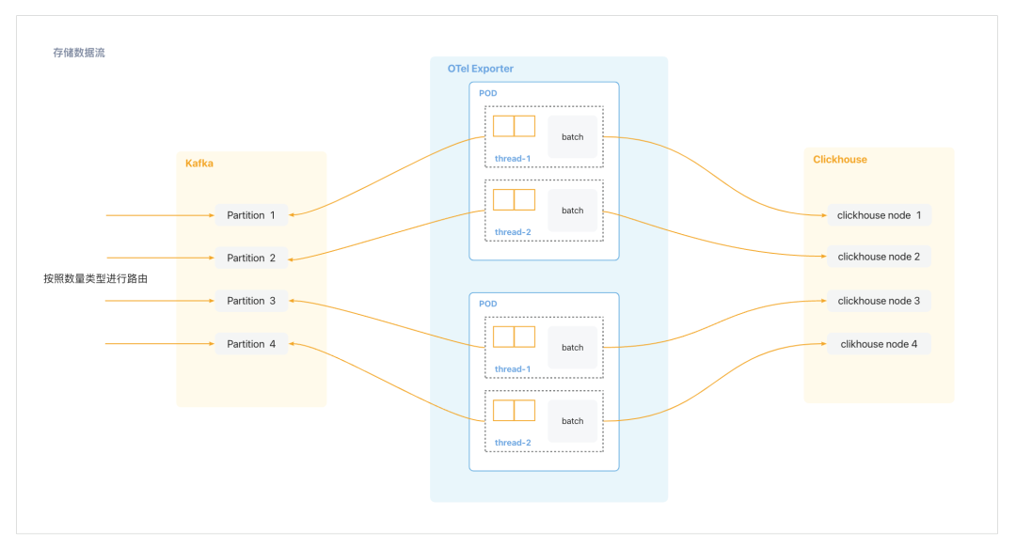Click the Partition 3 box
This screenshot has height=548, width=1016.
point(251,301)
